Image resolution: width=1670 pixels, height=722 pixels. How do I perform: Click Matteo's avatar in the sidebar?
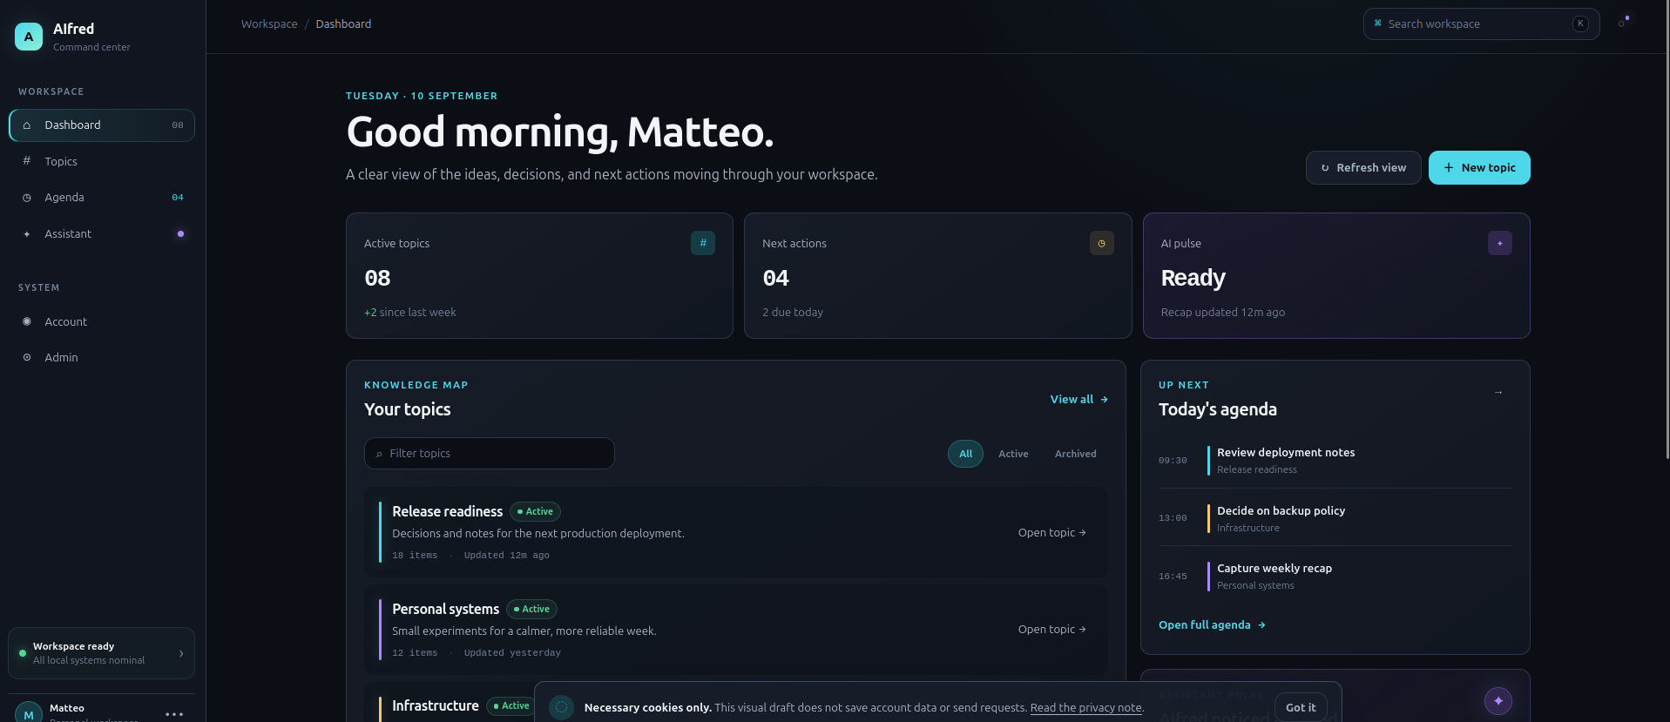pyautogui.click(x=29, y=713)
